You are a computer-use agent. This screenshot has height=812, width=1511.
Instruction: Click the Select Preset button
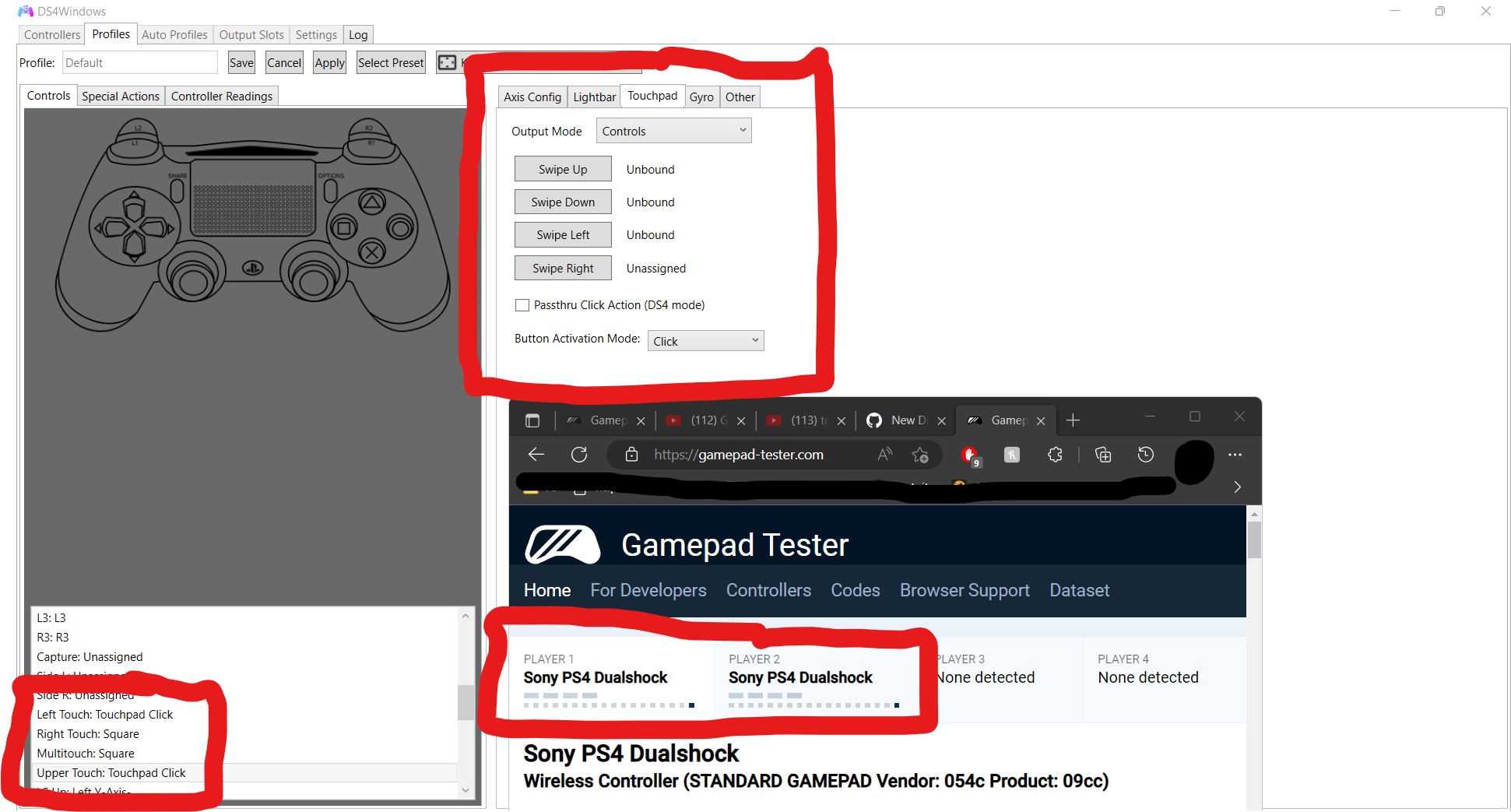(391, 63)
